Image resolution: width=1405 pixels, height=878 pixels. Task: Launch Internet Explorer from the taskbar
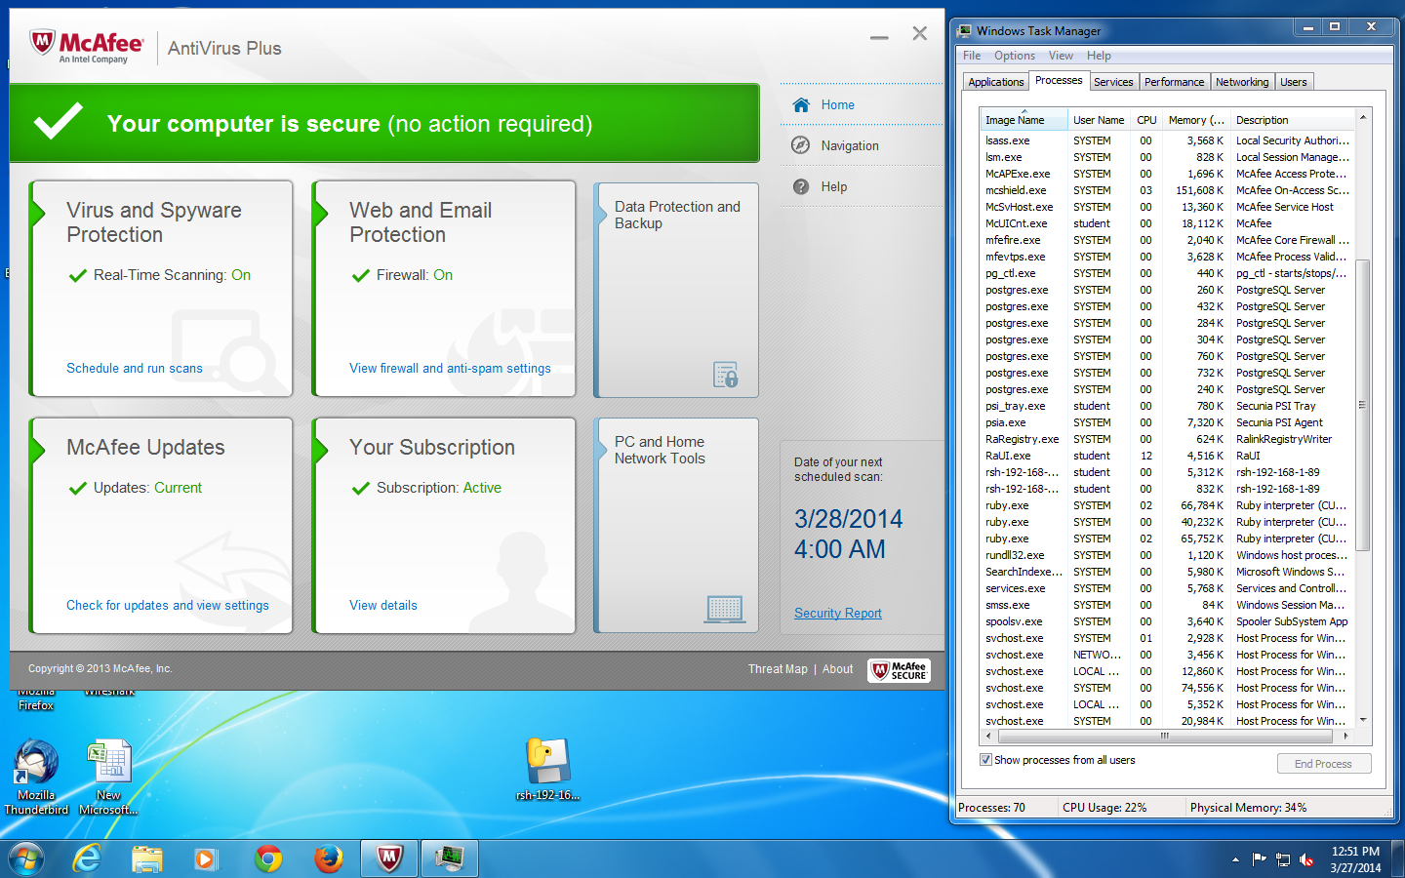click(x=88, y=858)
